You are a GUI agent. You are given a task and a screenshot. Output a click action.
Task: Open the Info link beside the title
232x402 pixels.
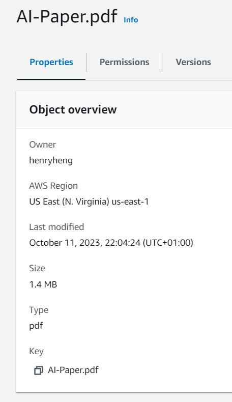pos(131,20)
